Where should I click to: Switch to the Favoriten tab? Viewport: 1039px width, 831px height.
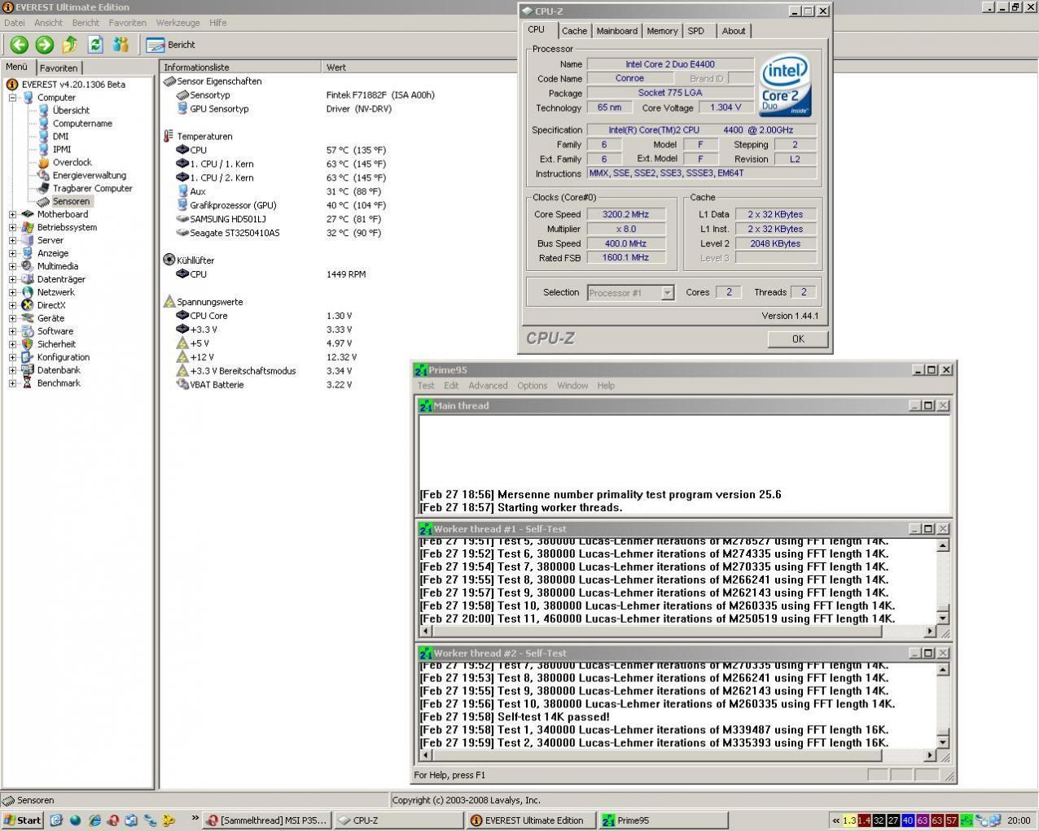coord(59,68)
